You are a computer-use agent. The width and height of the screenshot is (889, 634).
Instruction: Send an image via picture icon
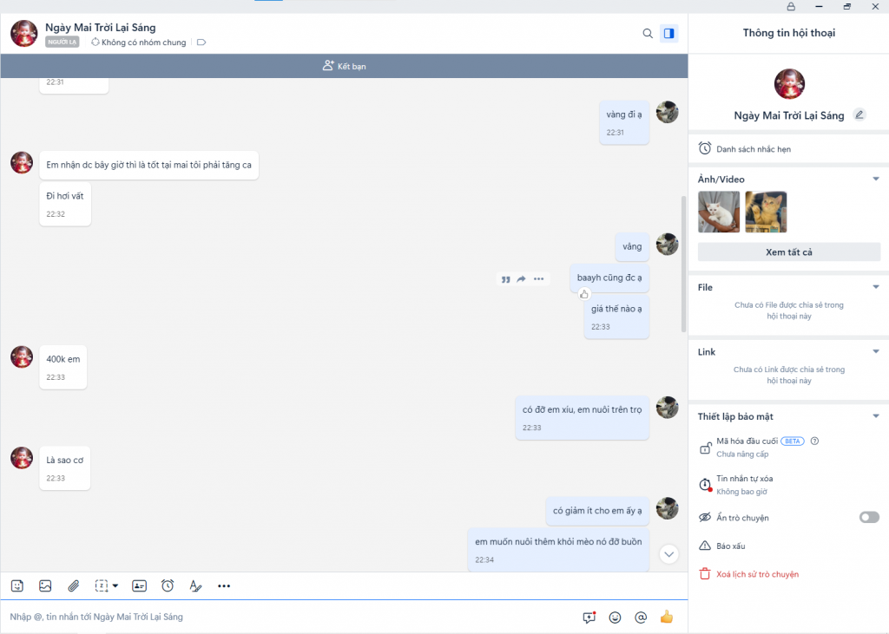pos(45,585)
